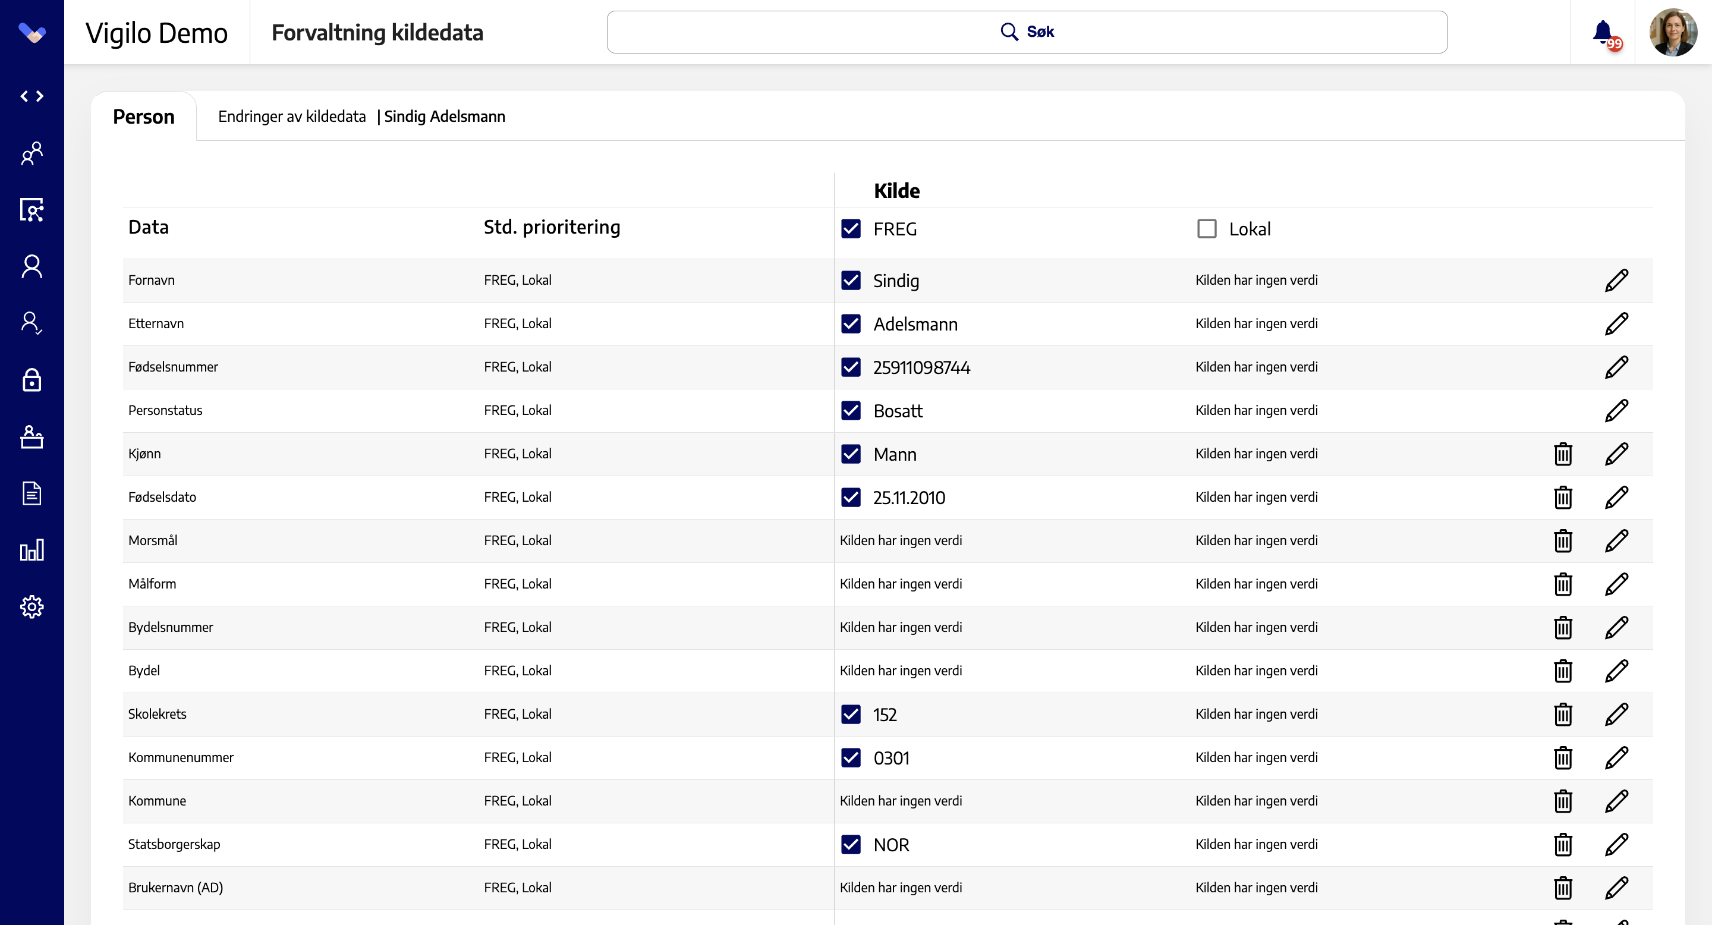Click the settings gear in sidebar
This screenshot has width=1712, height=925.
click(x=32, y=607)
